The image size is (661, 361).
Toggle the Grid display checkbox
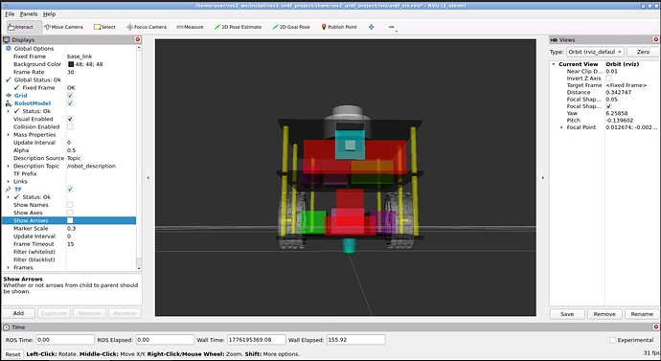[x=70, y=96]
